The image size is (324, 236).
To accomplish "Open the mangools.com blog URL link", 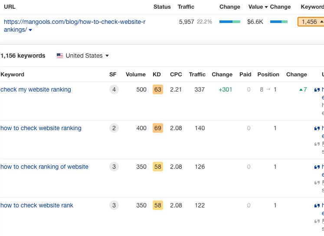I will [x=75, y=22].
